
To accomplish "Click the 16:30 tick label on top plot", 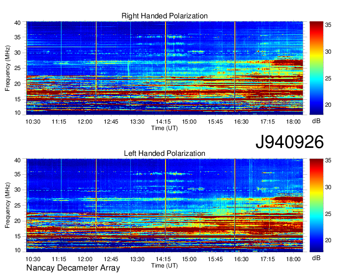I will [241, 122].
